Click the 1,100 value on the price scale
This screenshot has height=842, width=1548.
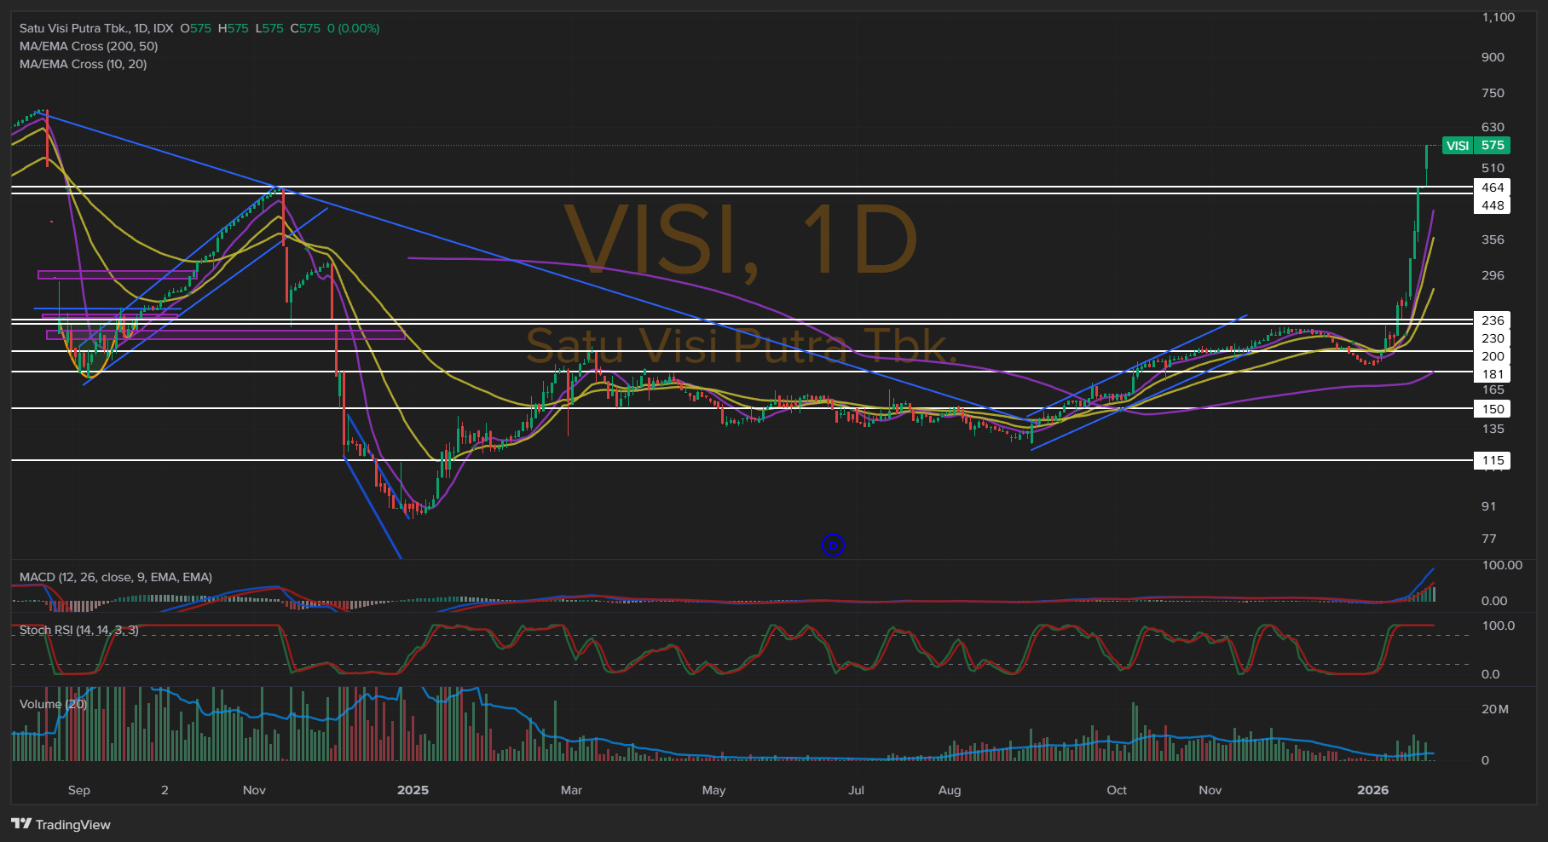click(x=1498, y=17)
